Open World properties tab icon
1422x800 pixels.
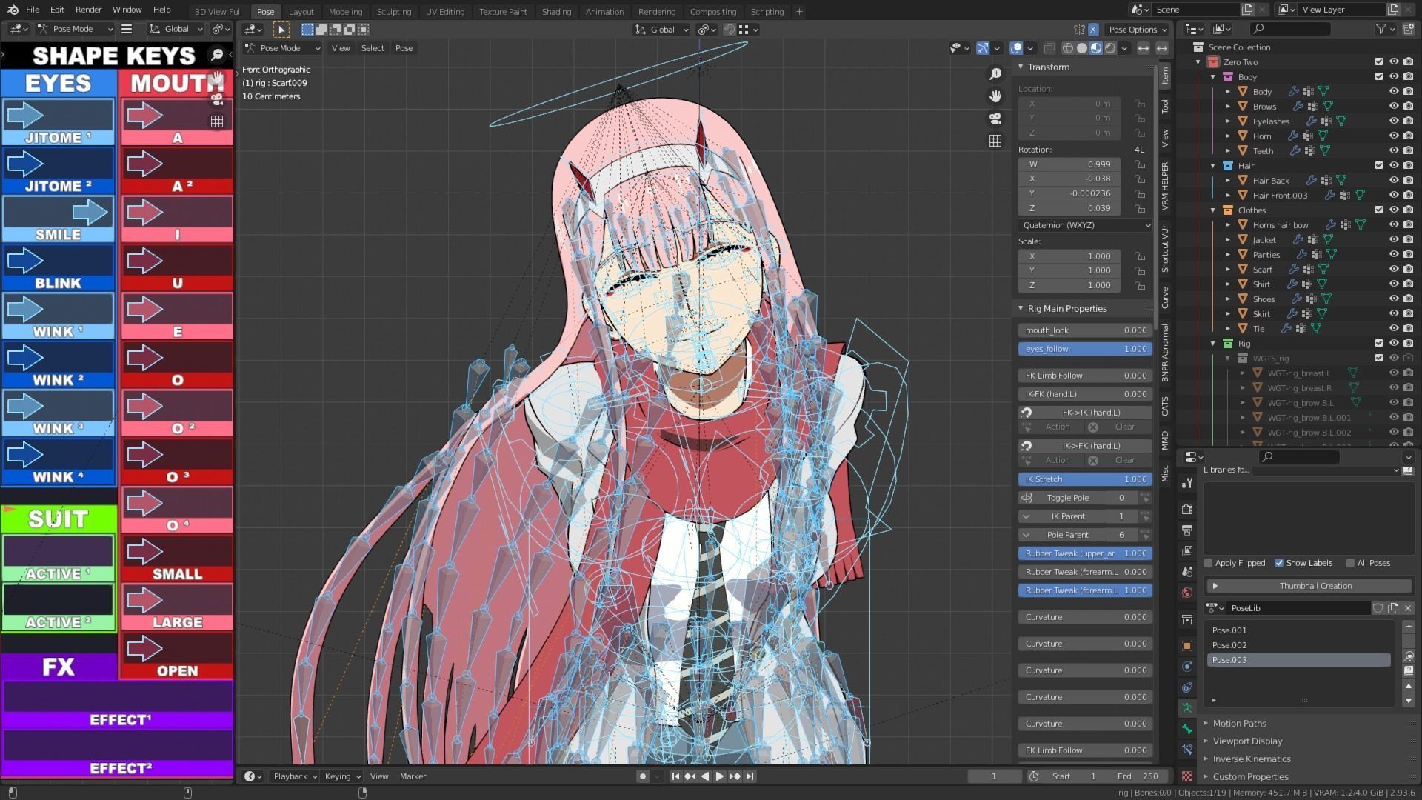click(x=1187, y=593)
